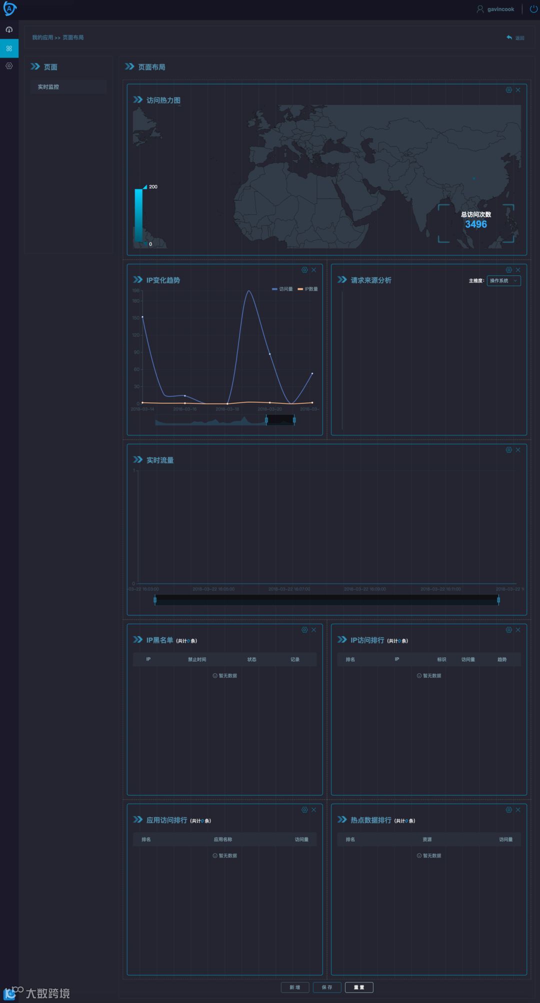This screenshot has height=1003, width=540.
Task: Select 实时监控 page in the list
Action: [x=68, y=87]
